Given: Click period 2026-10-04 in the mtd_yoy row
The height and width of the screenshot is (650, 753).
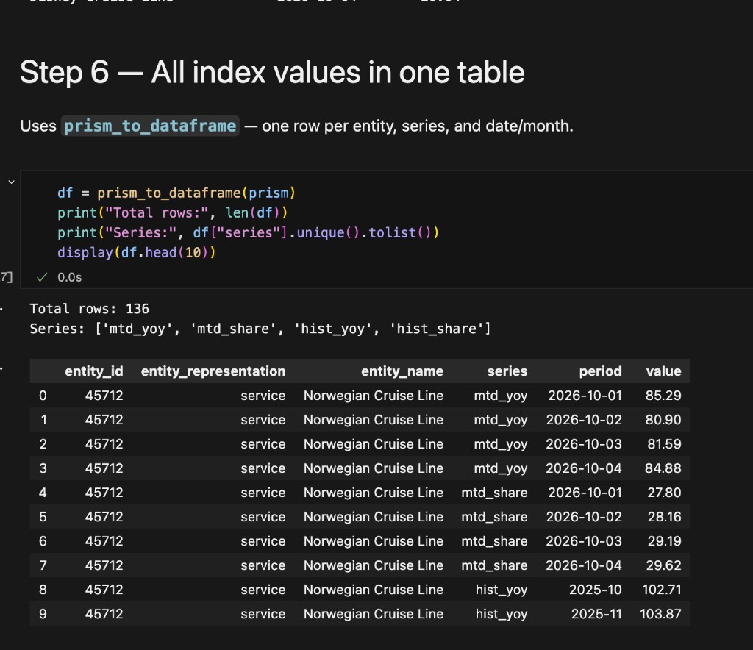Looking at the screenshot, I should click(x=584, y=468).
